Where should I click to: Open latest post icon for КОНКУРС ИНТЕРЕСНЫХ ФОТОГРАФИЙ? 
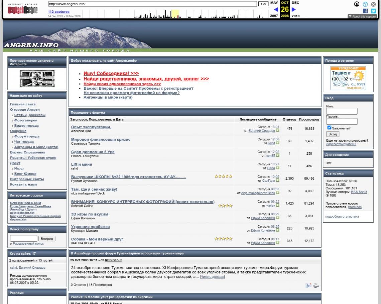point(277,205)
